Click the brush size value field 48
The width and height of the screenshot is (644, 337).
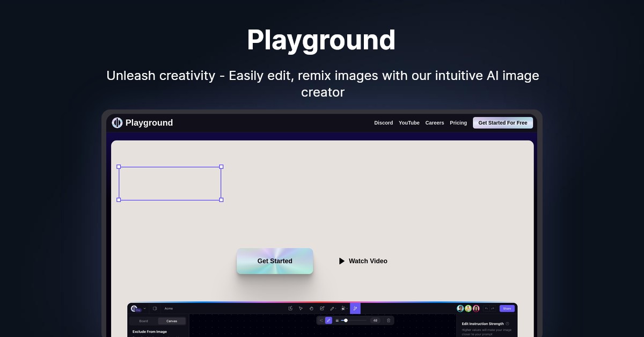(375, 320)
